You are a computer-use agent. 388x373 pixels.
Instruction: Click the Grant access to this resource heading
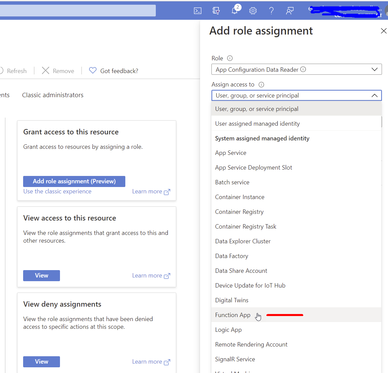tap(71, 132)
